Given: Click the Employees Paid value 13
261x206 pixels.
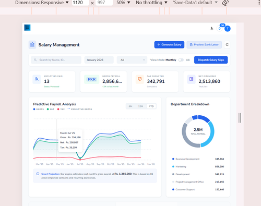Looking at the screenshot, I should click(46, 81).
